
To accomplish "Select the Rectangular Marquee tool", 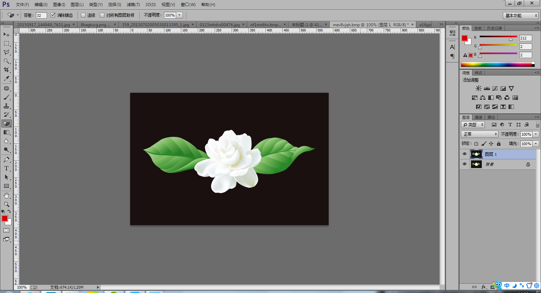I will click(6, 43).
